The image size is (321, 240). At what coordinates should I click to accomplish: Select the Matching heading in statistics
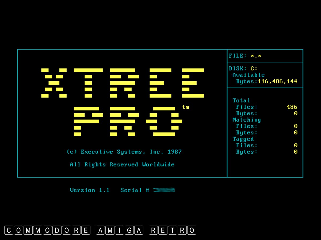(247, 120)
